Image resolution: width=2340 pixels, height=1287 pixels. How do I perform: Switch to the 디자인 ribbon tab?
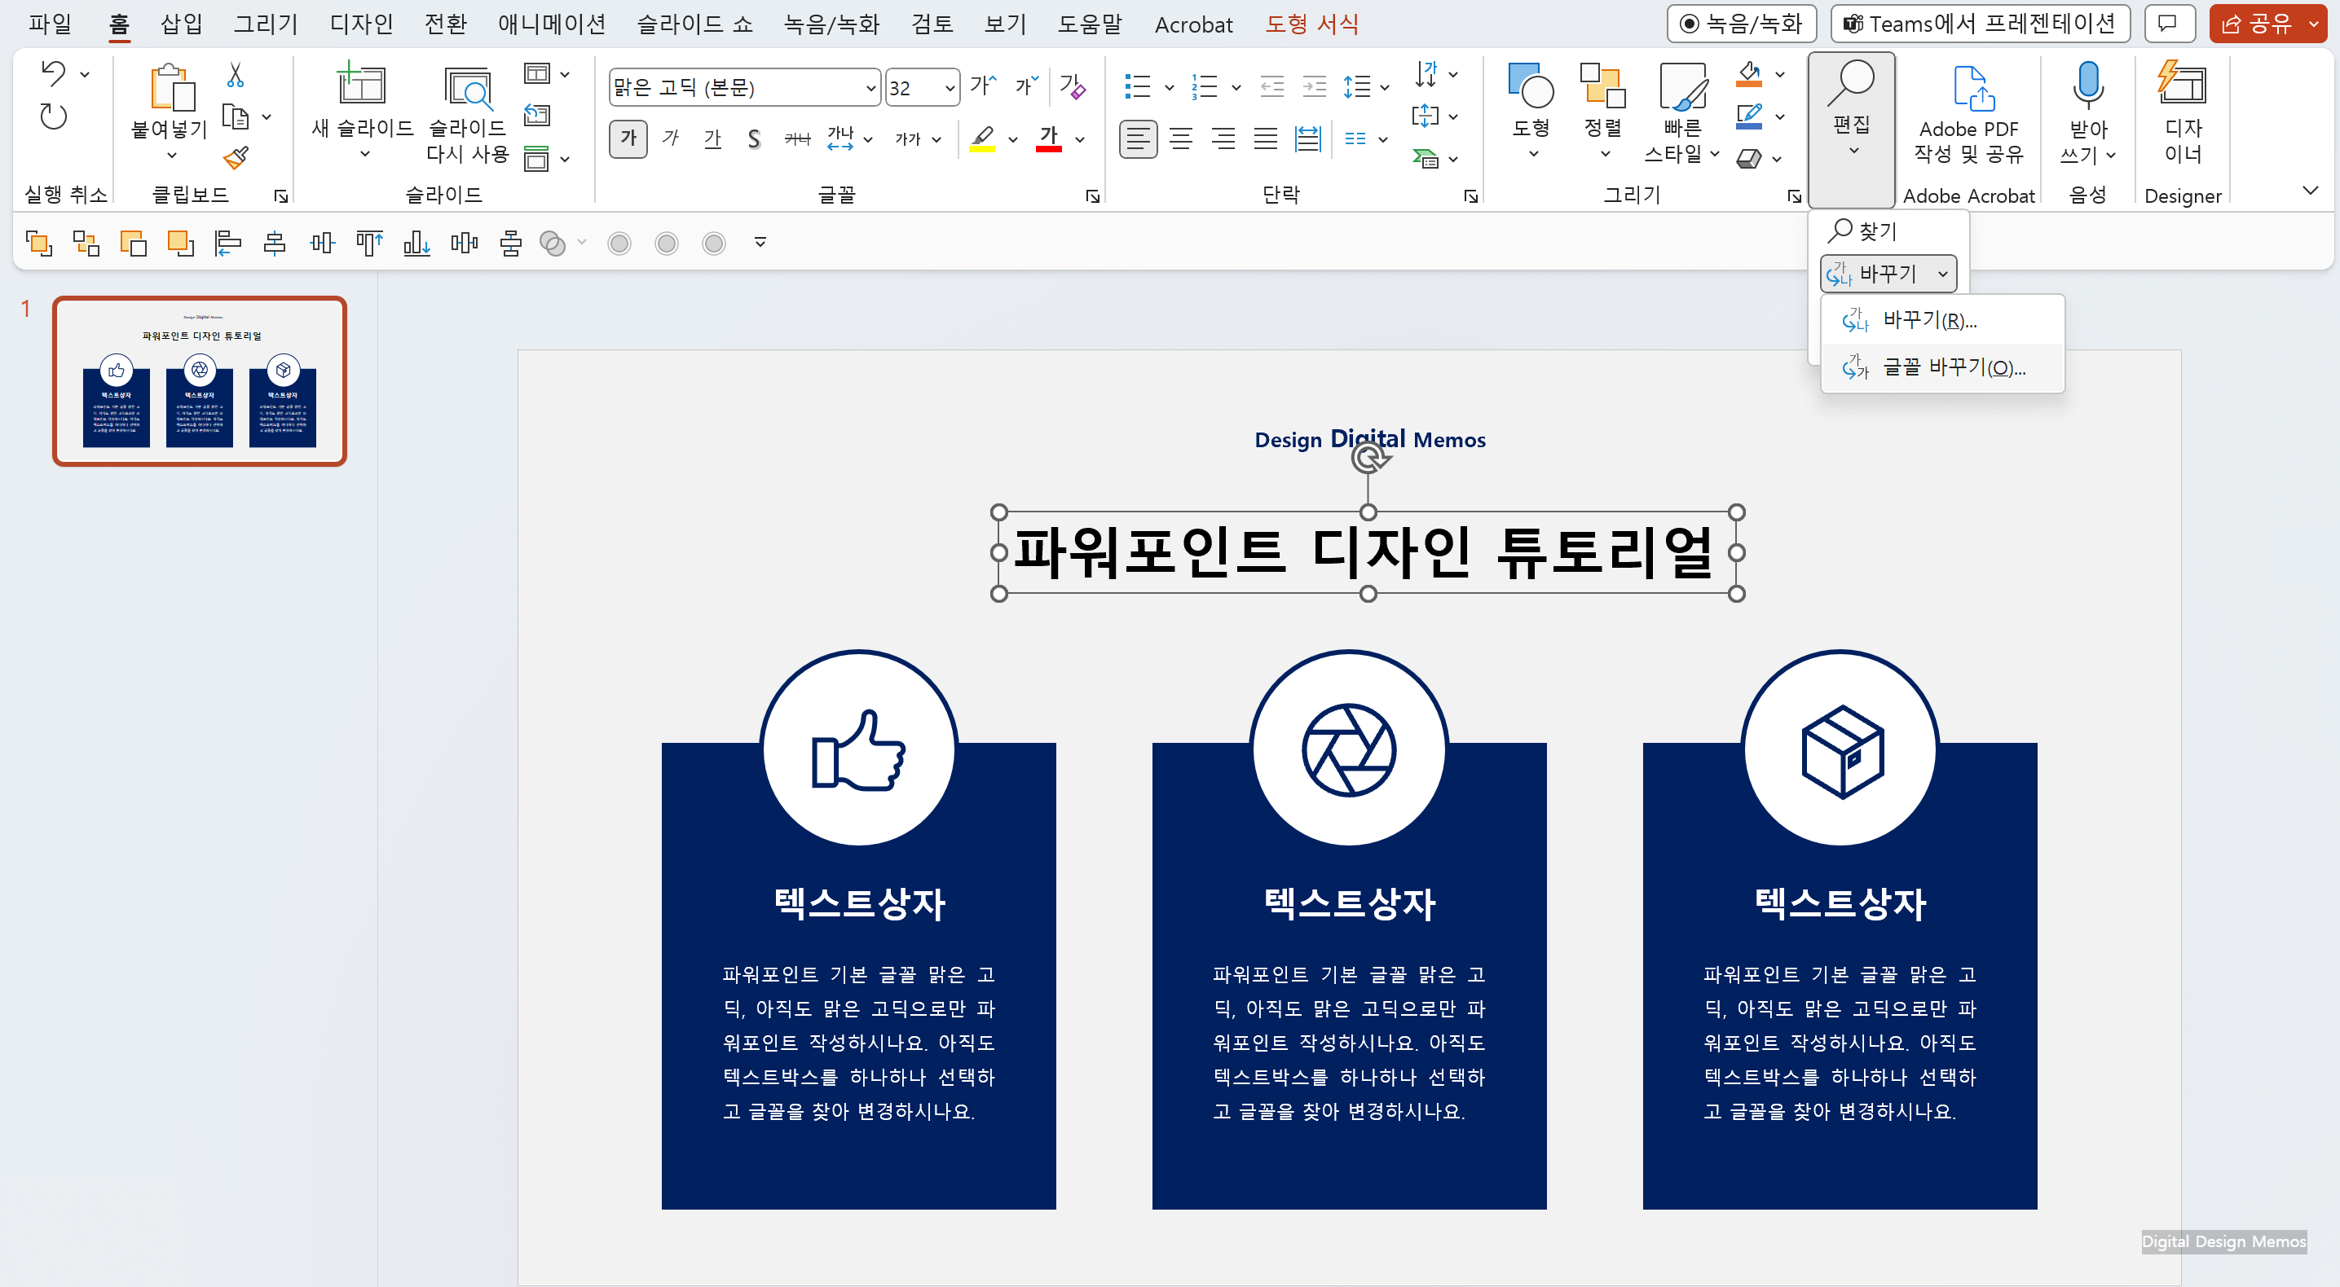pyautogui.click(x=360, y=24)
